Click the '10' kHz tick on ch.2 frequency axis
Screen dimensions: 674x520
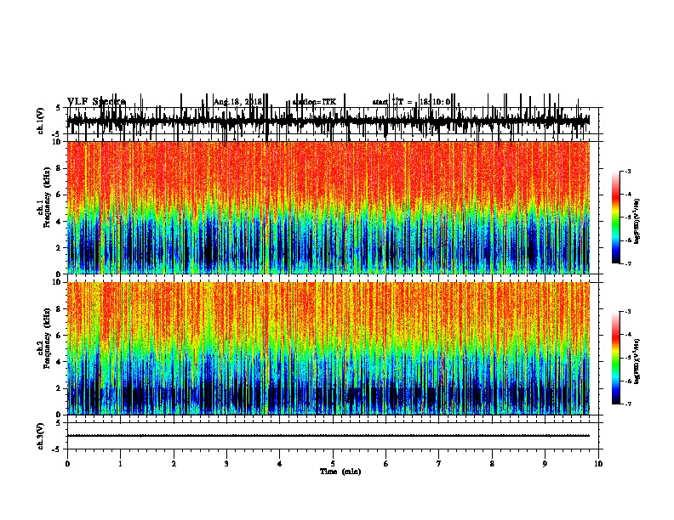[x=58, y=282]
